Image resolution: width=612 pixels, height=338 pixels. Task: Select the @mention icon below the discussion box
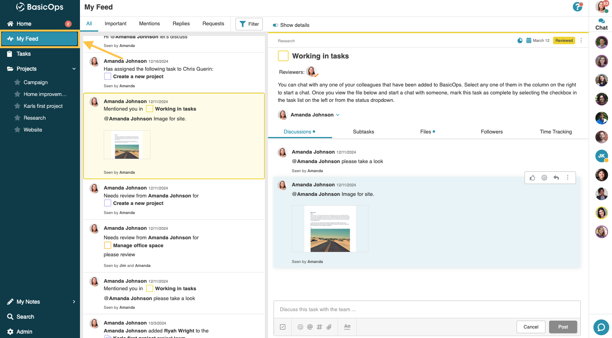310,327
